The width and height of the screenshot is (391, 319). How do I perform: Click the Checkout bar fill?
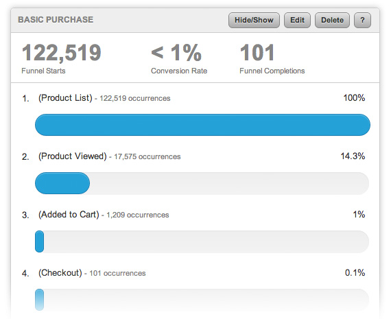coord(39,300)
